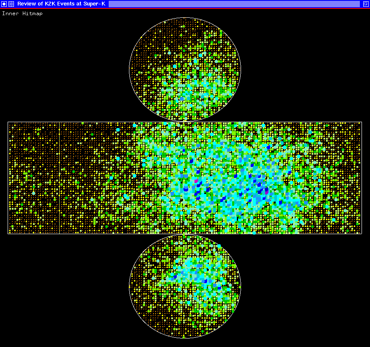Click the 'Inner Hitmap' label
370x347 pixels.
coord(22,14)
